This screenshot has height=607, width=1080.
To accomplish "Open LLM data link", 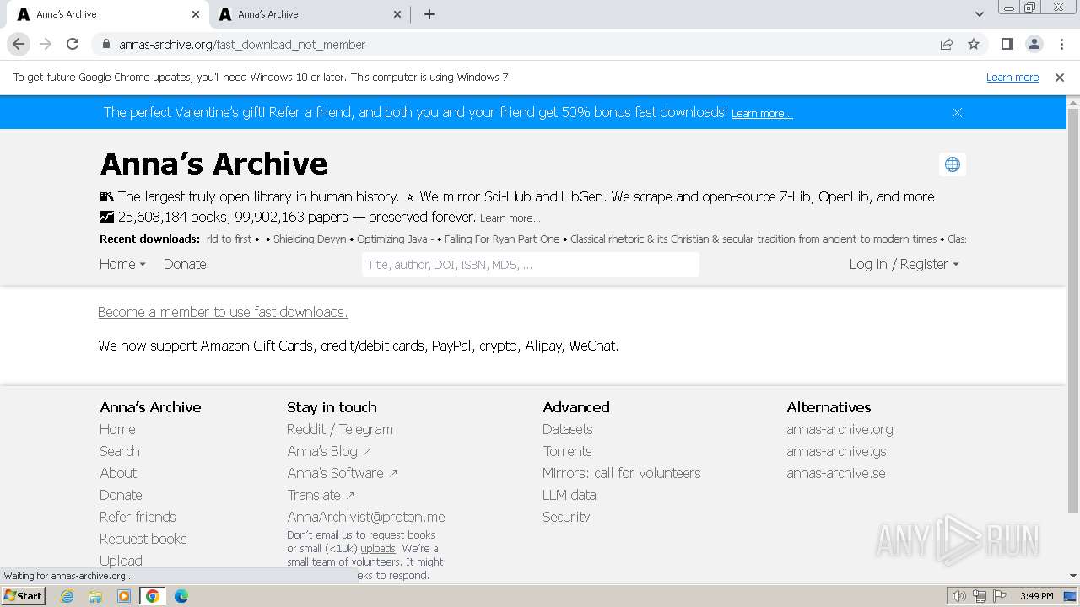I will point(570,495).
